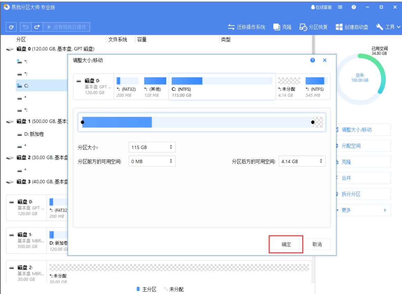
Task: Open Create Bootable Media (创建启动盘)
Action: [352, 27]
